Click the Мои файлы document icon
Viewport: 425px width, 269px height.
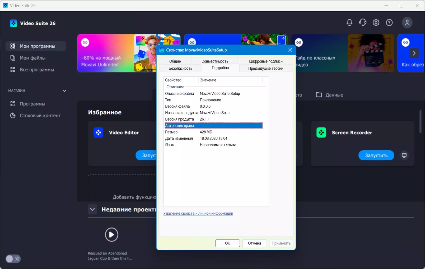pyautogui.click(x=13, y=58)
